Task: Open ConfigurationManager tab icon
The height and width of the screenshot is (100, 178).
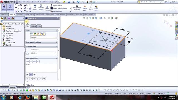Action: (9, 19)
